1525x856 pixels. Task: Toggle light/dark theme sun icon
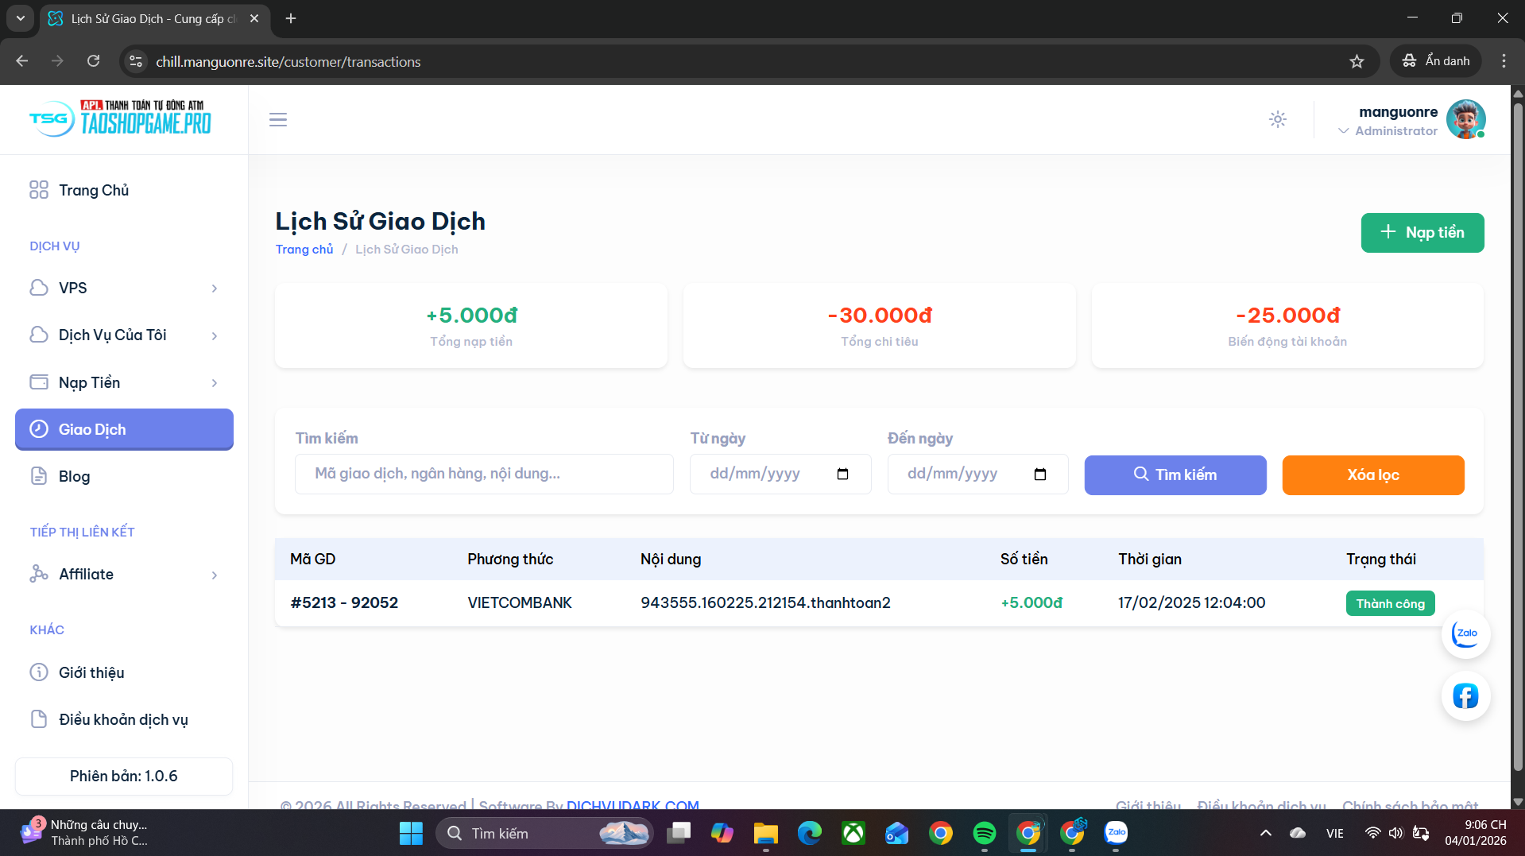(x=1277, y=120)
